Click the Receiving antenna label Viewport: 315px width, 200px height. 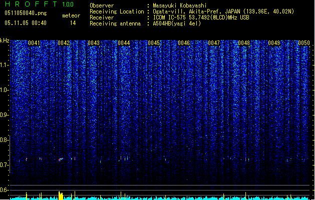[115, 23]
